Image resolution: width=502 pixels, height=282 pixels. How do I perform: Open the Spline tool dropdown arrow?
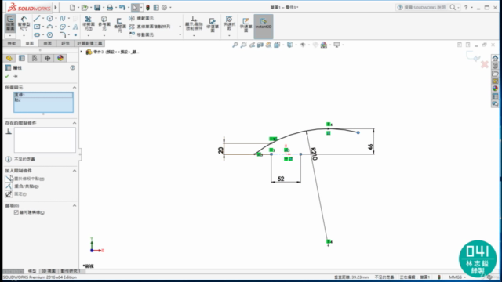tap(68, 19)
